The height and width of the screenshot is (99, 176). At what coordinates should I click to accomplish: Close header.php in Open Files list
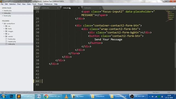click(2, 10)
